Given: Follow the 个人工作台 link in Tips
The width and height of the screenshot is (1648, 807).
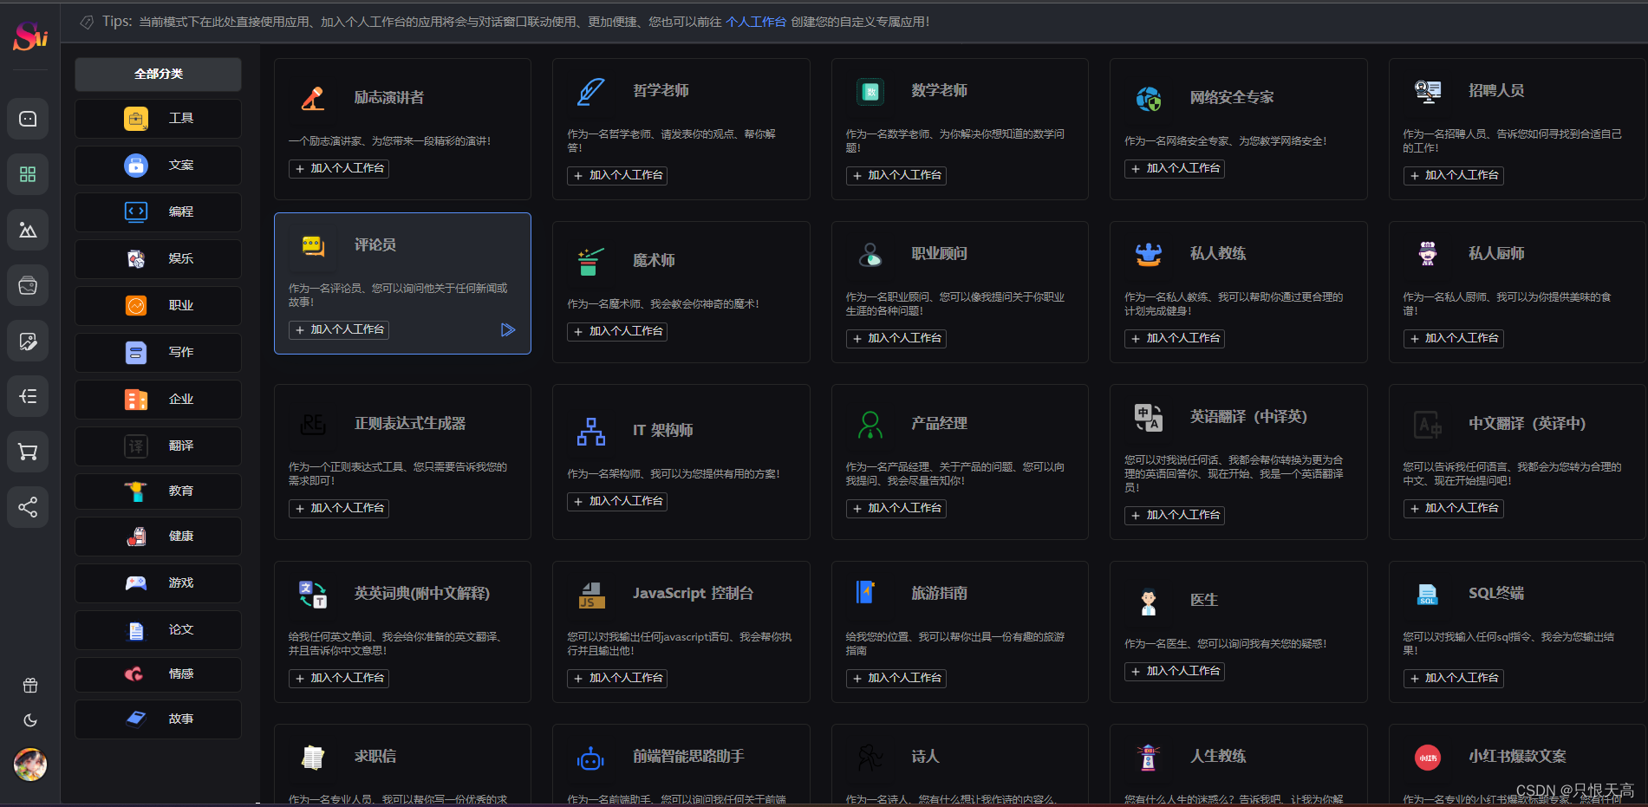Looking at the screenshot, I should (755, 22).
